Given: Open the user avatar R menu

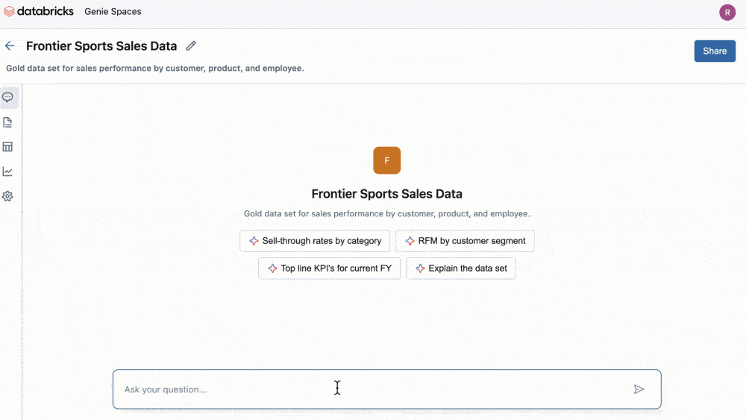Looking at the screenshot, I should 727,12.
